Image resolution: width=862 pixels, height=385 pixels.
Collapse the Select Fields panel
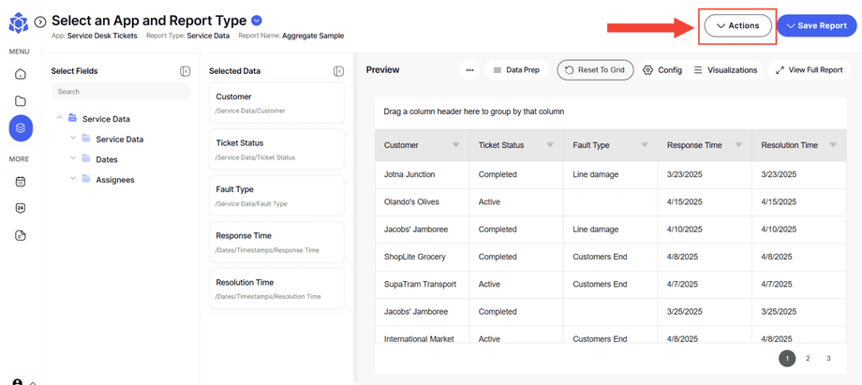click(186, 71)
